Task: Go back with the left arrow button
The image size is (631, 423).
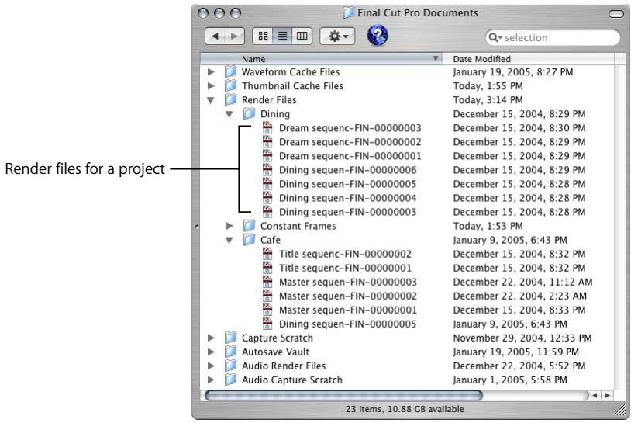Action: point(216,36)
